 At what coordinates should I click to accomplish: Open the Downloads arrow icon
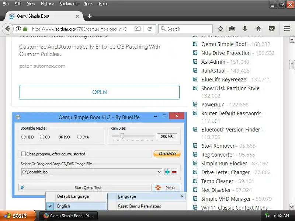(245, 29)
